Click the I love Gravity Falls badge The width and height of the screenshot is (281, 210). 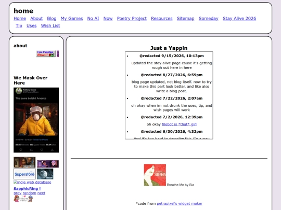click(23, 199)
